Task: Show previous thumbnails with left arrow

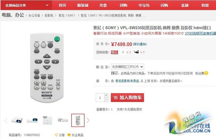Action: (6, 120)
